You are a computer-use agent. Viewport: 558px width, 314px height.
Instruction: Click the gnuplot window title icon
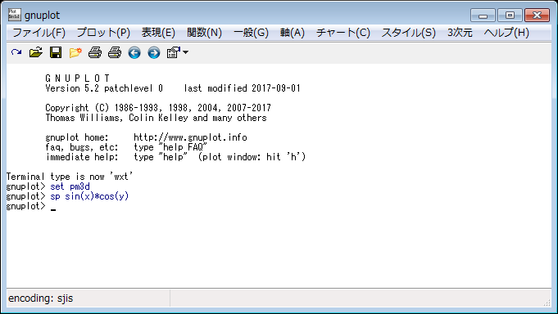[x=14, y=15]
